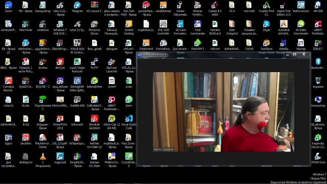The height and width of the screenshot is (184, 327).
Task: Select the Telegram desktop icon
Action: 77,7
